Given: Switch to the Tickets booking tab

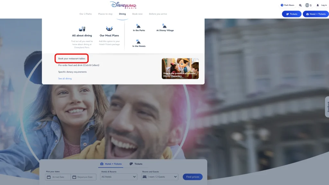Looking at the screenshot, I should pyautogui.click(x=136, y=164).
